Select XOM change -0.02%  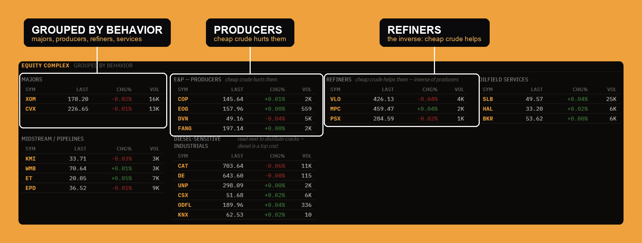(122, 99)
